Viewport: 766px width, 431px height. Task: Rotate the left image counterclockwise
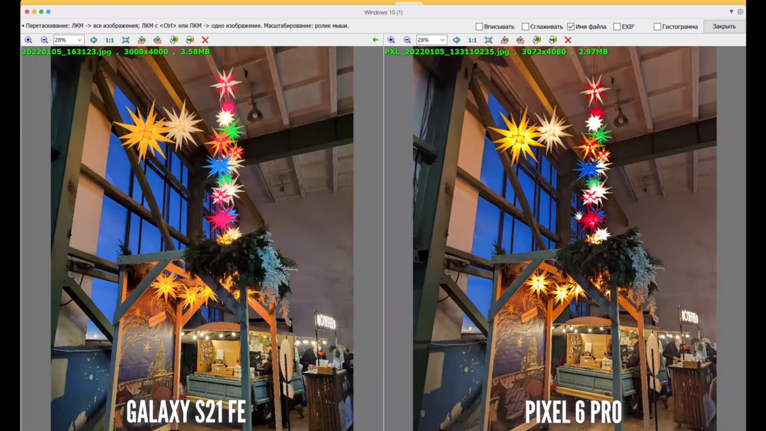click(142, 40)
